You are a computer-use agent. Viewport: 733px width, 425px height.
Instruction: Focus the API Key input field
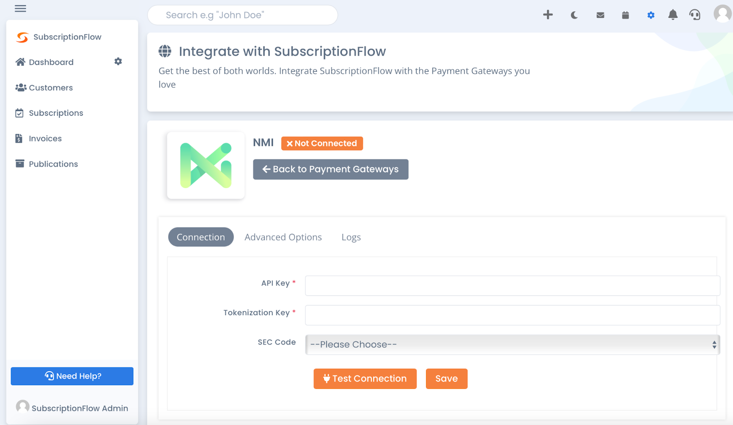pos(513,285)
